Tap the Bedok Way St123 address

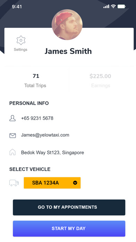[x=52, y=153]
